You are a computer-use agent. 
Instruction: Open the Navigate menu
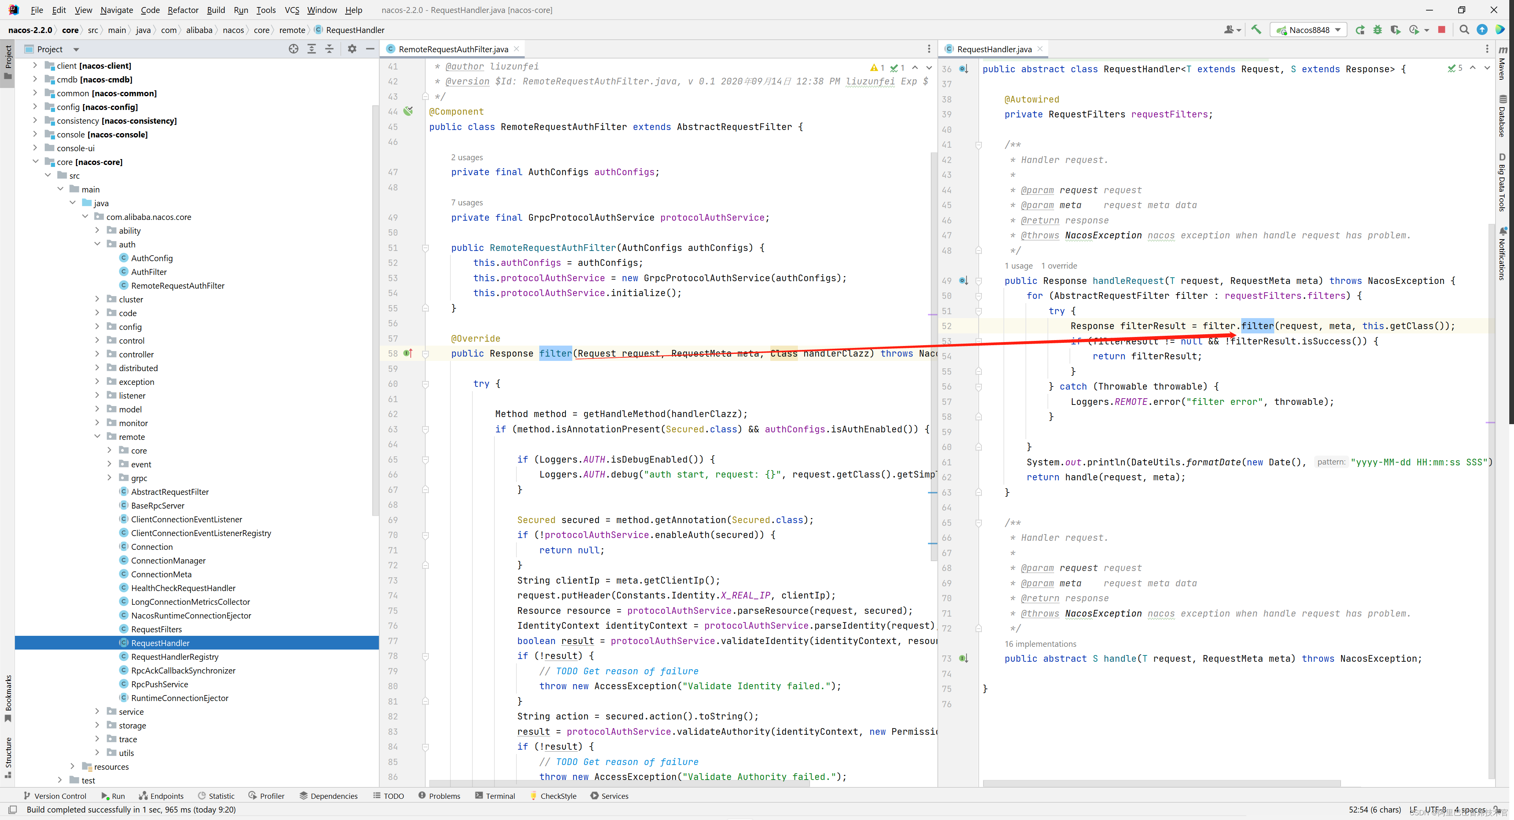tap(116, 10)
